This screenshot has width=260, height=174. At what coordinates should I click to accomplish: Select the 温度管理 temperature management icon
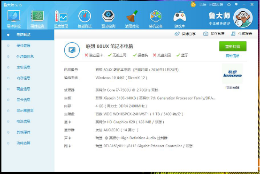[61, 19]
